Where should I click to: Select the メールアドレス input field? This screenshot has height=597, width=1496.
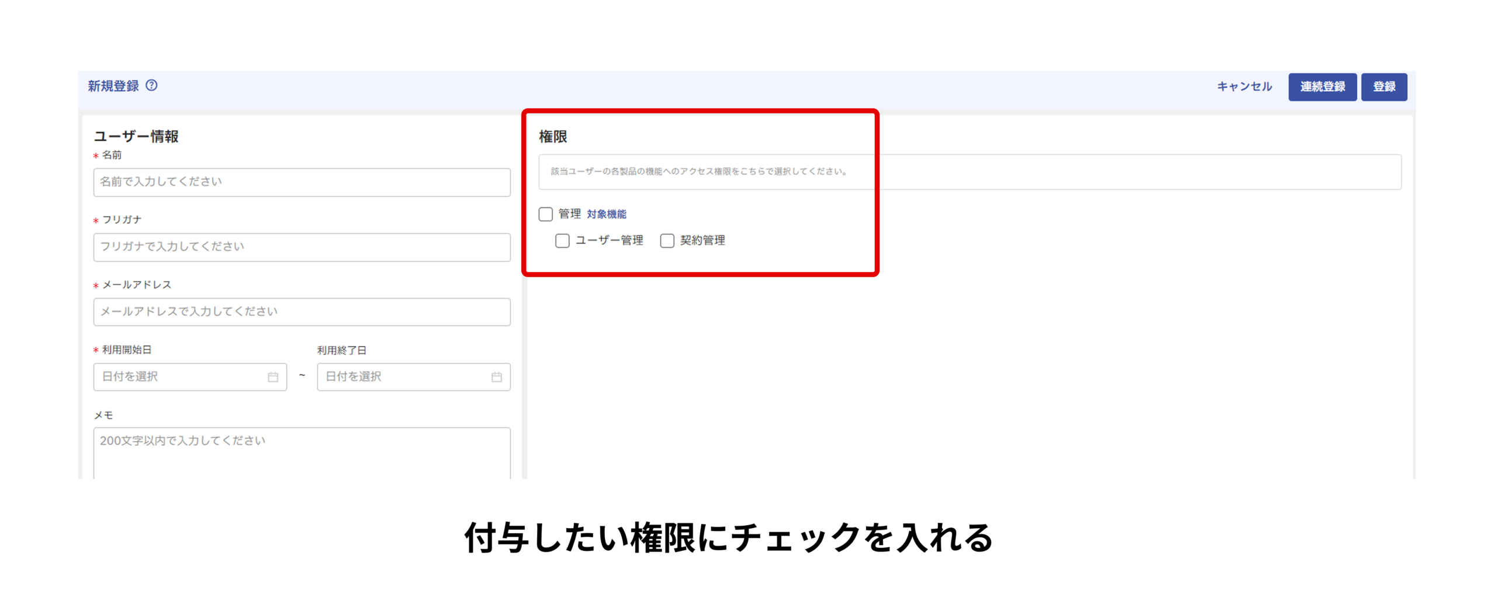[302, 311]
